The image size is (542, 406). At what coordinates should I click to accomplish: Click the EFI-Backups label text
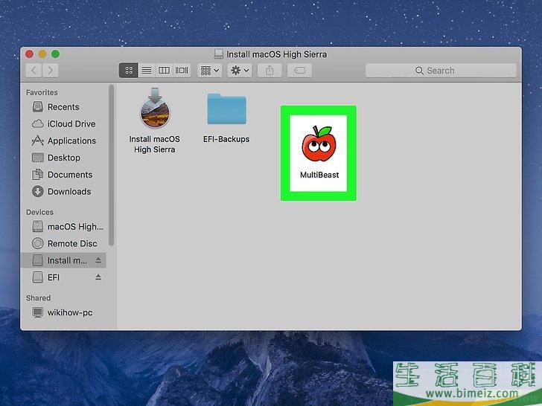[226, 139]
